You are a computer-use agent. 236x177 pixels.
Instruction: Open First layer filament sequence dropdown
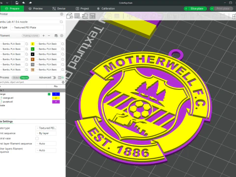click(46, 144)
